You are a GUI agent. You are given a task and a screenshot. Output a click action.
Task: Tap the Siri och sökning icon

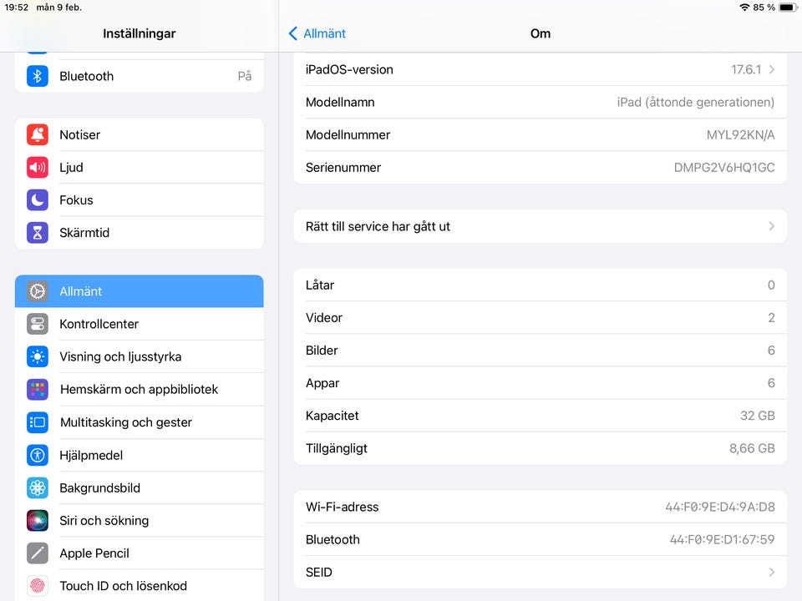point(37,521)
